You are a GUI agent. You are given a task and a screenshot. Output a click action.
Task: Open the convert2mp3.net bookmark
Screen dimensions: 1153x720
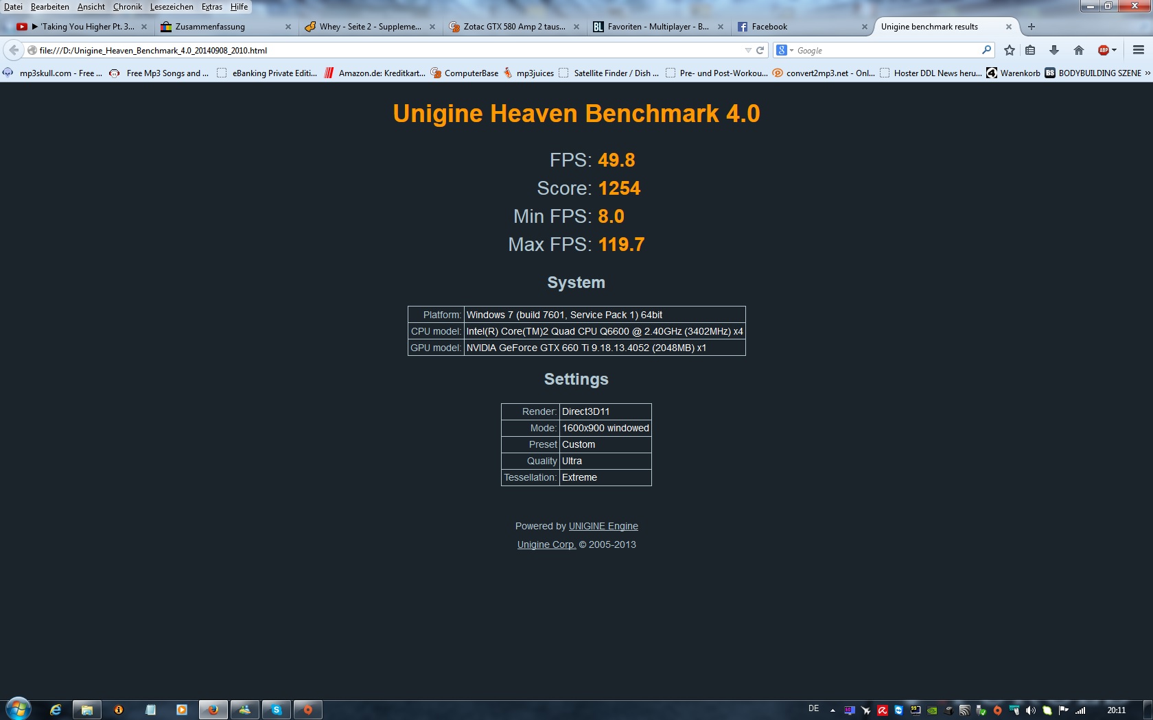[x=824, y=73]
